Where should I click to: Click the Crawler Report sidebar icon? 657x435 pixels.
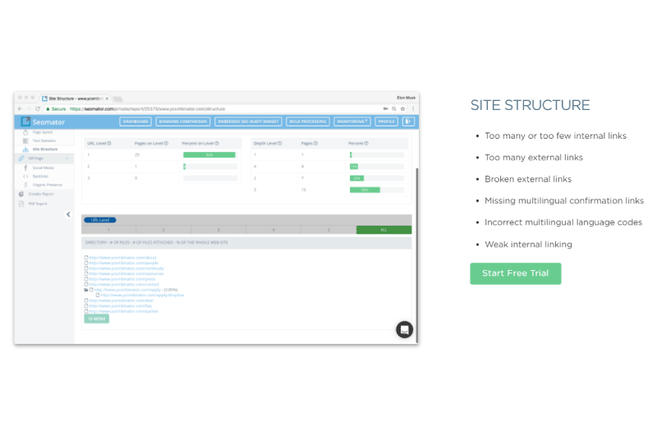pos(21,194)
